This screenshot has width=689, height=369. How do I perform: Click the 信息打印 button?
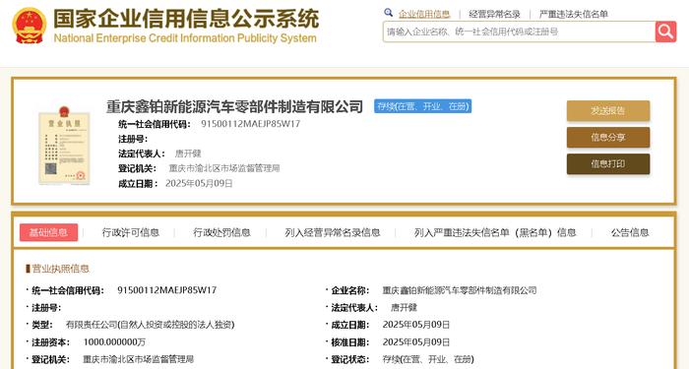pyautogui.click(x=607, y=164)
